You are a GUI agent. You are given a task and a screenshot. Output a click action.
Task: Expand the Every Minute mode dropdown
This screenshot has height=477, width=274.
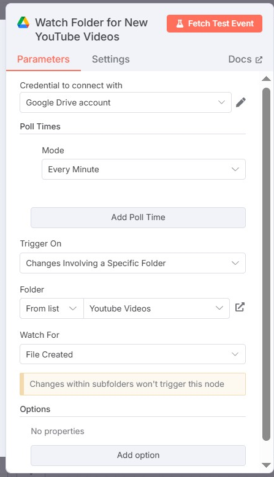pyautogui.click(x=143, y=169)
